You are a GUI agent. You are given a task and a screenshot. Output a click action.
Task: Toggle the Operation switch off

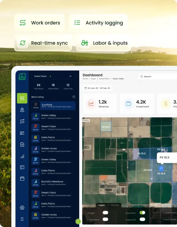tap(142, 212)
